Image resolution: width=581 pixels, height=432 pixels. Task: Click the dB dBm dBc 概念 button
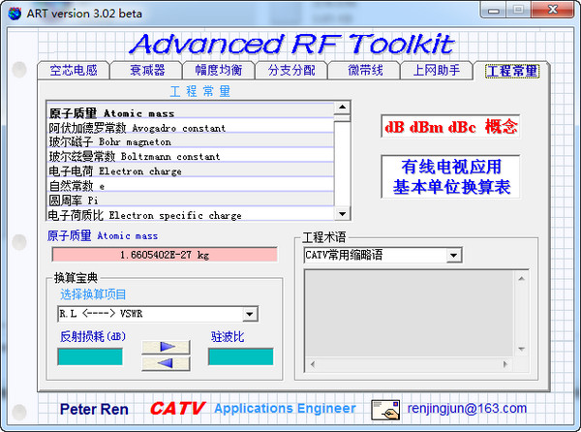pos(450,127)
